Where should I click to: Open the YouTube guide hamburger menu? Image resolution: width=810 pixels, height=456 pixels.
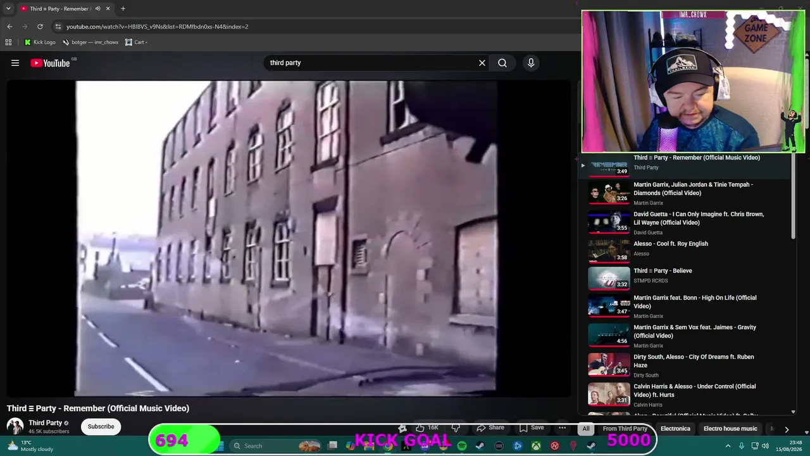(x=15, y=63)
